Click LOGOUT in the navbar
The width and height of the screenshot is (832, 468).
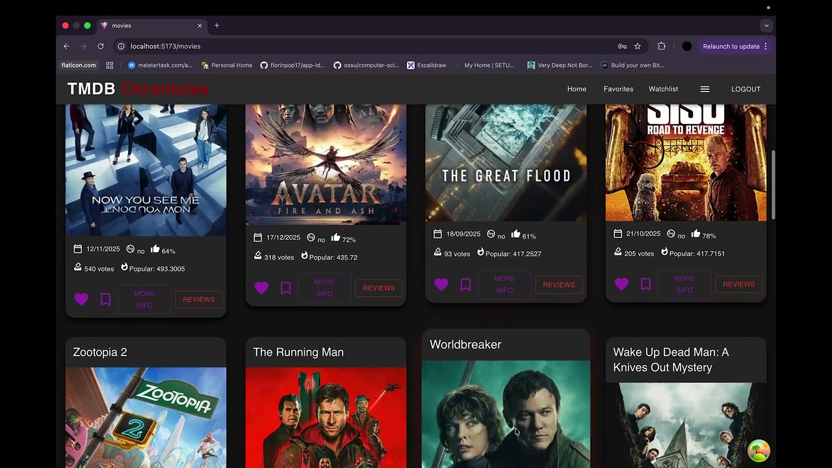[x=746, y=89]
